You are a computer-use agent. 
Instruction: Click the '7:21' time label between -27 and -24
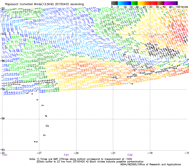tap(66, 155)
